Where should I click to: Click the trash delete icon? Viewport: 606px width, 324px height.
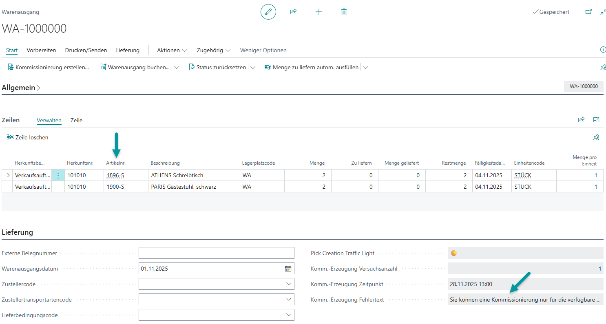[x=344, y=12]
